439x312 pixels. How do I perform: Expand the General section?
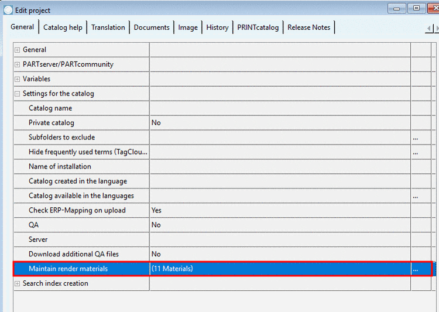[x=18, y=50]
